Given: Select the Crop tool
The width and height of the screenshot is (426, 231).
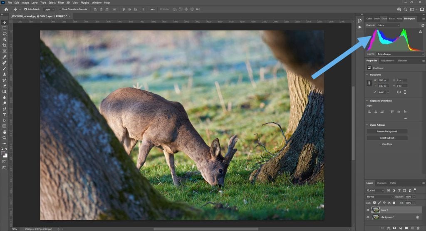Looking at the screenshot, I should 5,45.
